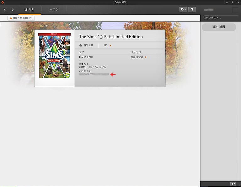
Task: Go forward with the right arrow button
Action: pyautogui.click(x=13, y=10)
